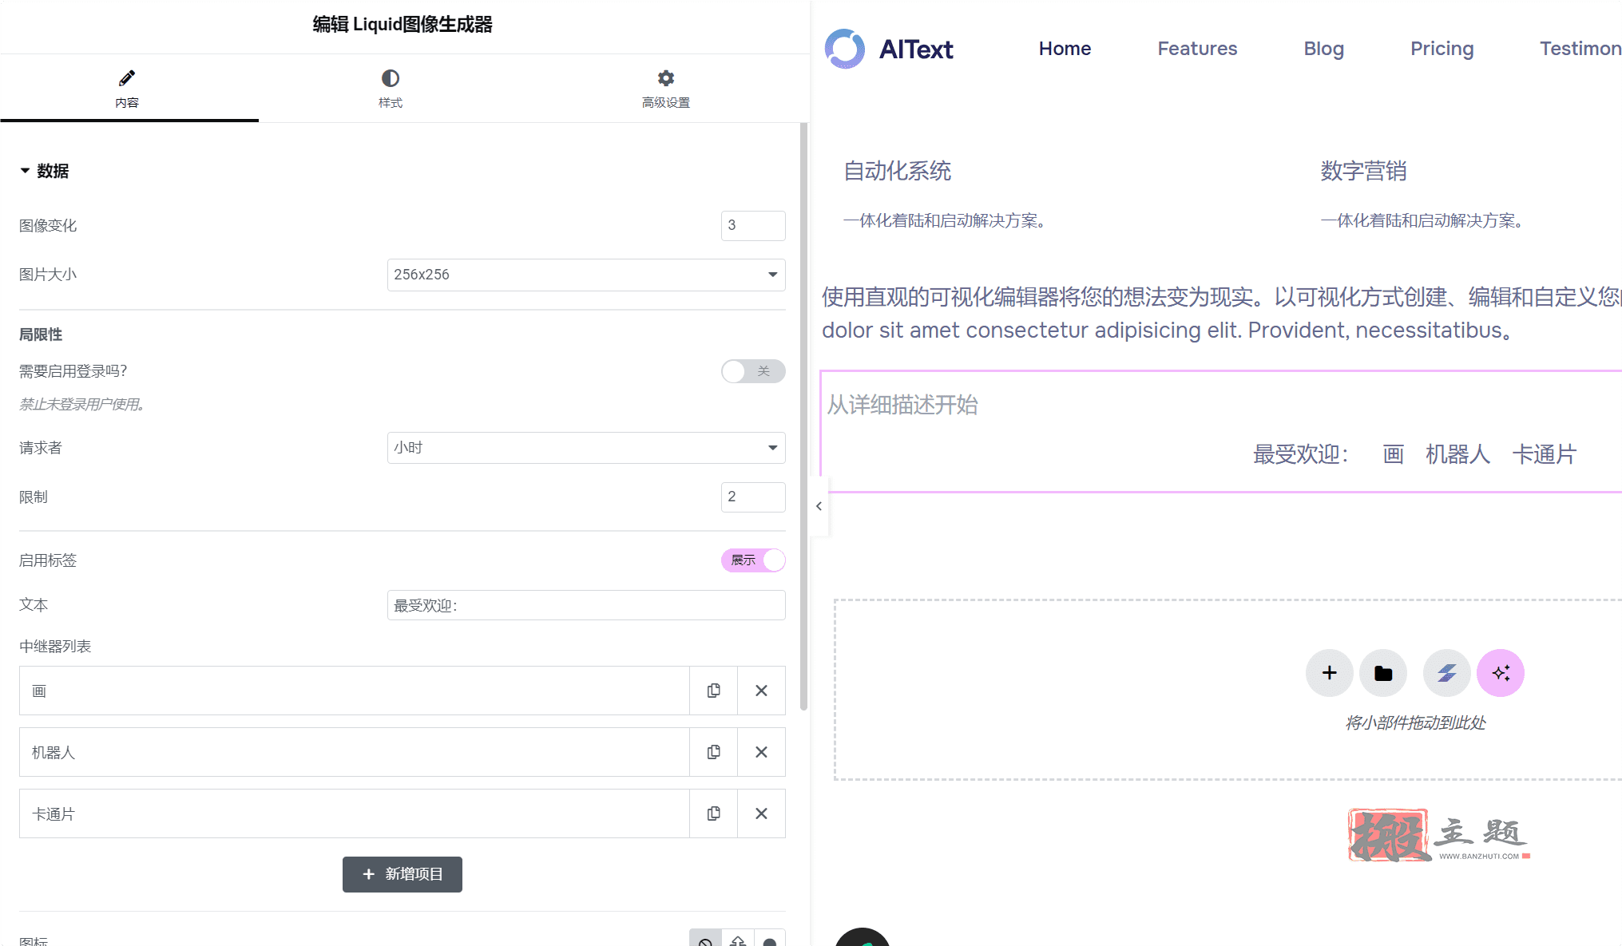Click the panel vertical scrollbar
Screen dimensions: 1622x946
point(803,415)
